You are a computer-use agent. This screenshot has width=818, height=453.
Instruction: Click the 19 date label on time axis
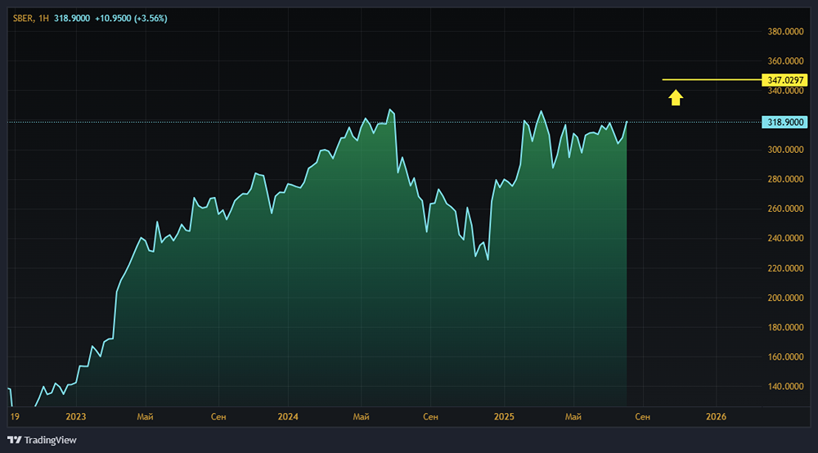click(14, 416)
